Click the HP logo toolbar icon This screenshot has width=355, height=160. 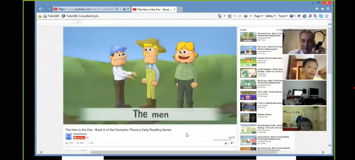(304, 16)
